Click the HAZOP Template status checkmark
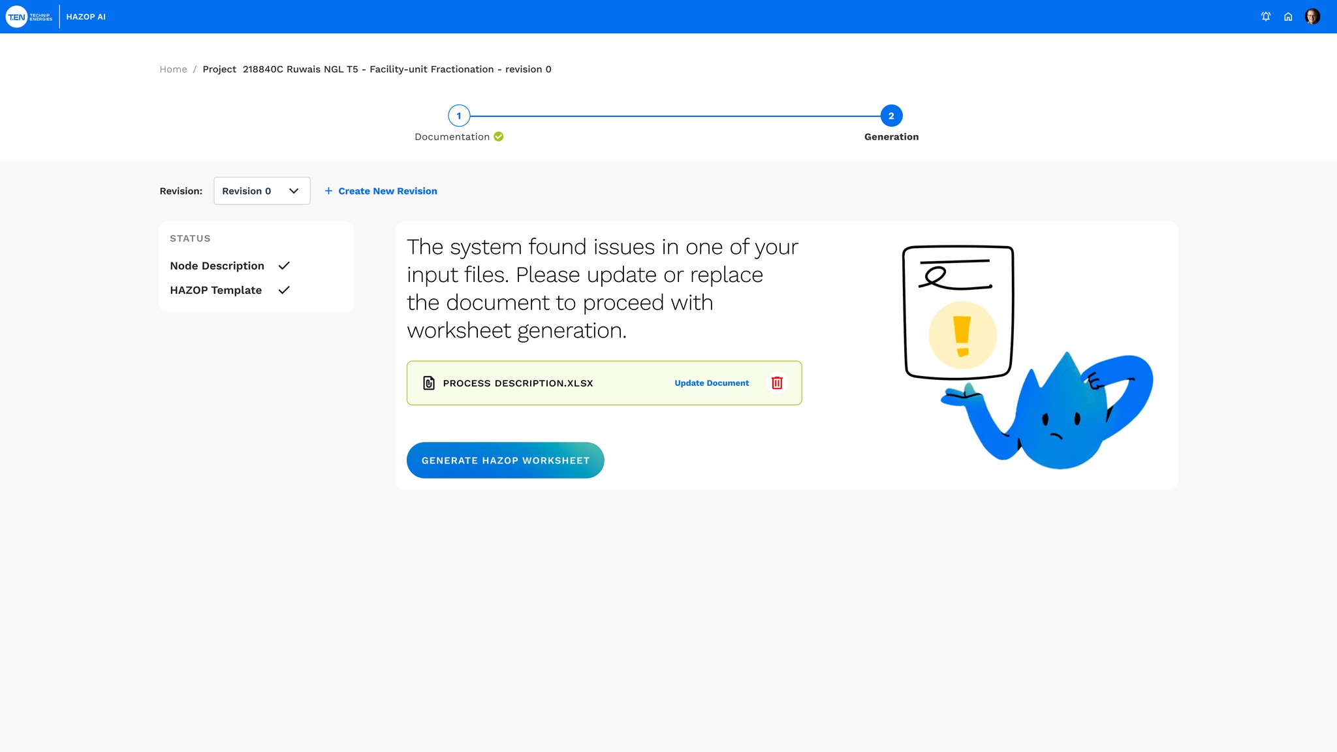Image resolution: width=1337 pixels, height=752 pixels. [x=284, y=290]
